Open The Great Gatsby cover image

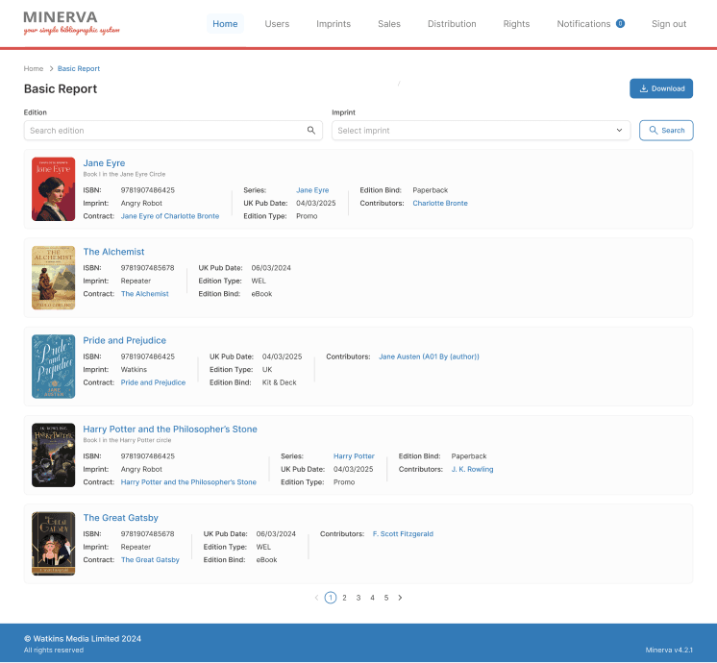tap(53, 544)
